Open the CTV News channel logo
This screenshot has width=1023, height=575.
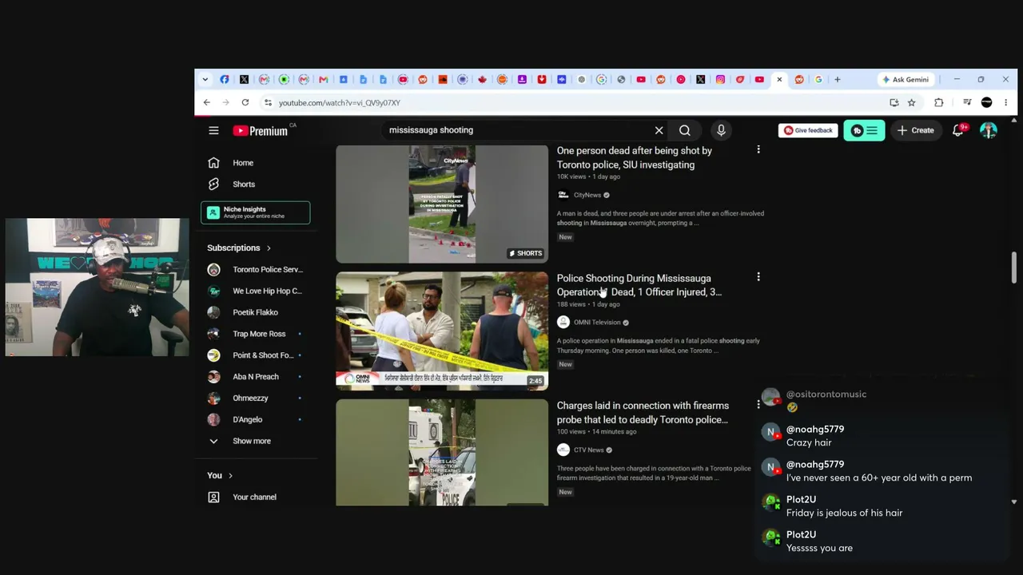pos(563,450)
